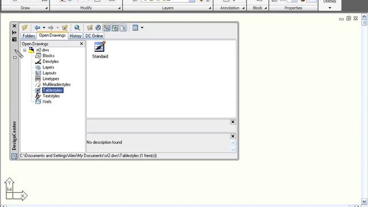Click the Multileaderstyles icon
This screenshot has height=207, width=368.
tap(38, 85)
